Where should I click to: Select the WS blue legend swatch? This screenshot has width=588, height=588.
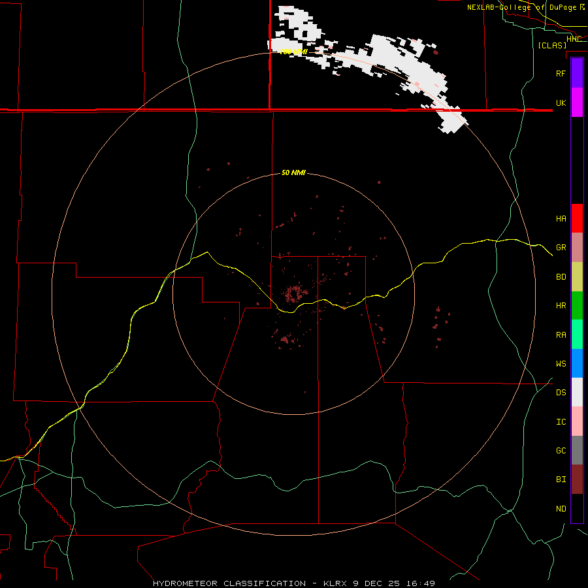577,363
